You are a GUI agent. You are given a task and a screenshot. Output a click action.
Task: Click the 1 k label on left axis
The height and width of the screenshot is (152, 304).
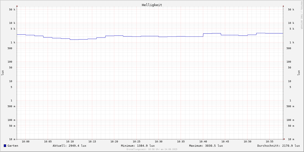(x=13, y=43)
